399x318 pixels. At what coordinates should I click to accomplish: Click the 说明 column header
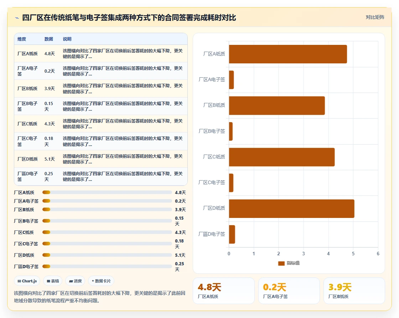(x=67, y=39)
